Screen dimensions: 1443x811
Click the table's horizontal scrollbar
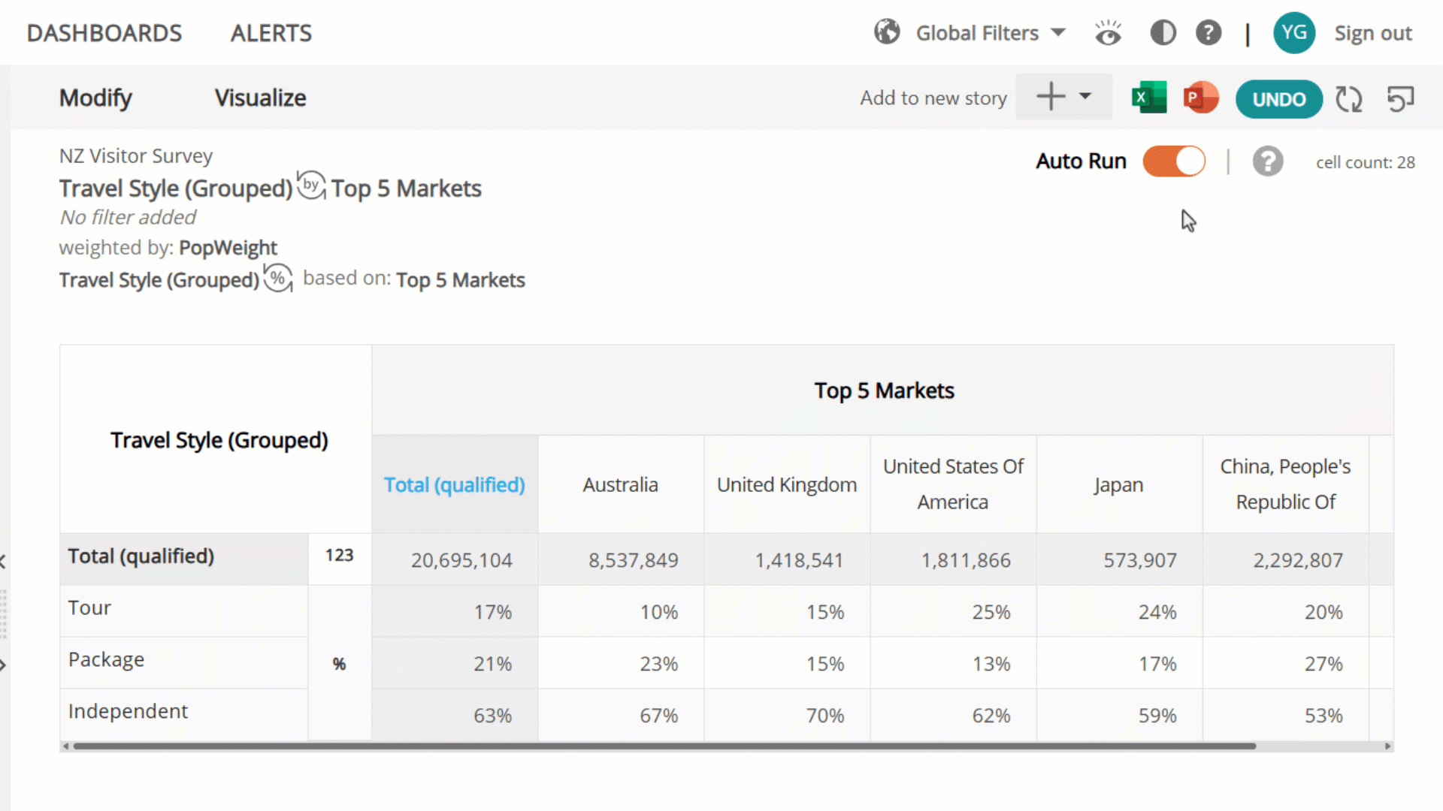point(664,746)
